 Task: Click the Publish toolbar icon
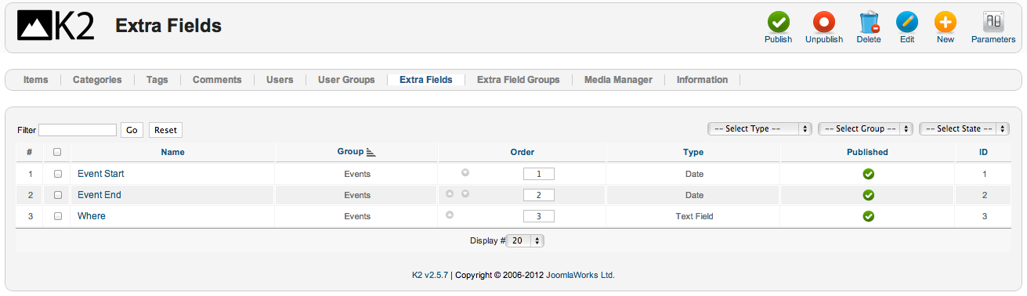[x=778, y=22]
